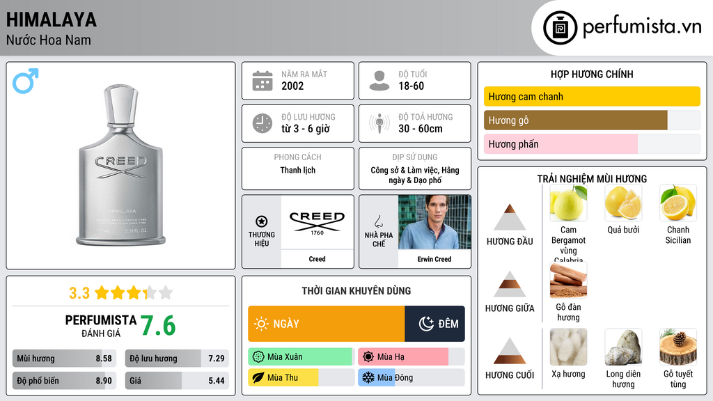This screenshot has width=713, height=401.
Task: Click the Độ phổ biến 8.90 score bar
Action: click(64, 381)
